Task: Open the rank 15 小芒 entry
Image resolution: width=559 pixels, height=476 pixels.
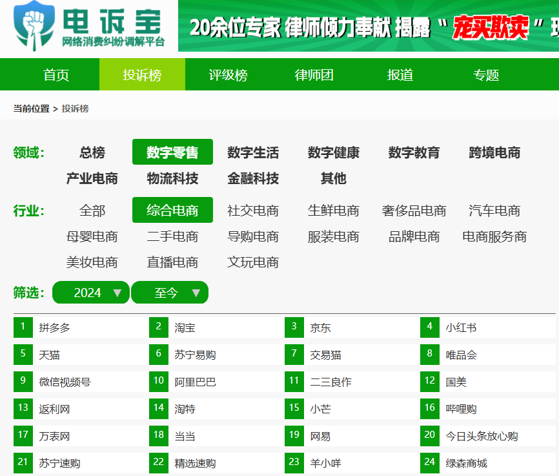Action: [x=352, y=409]
